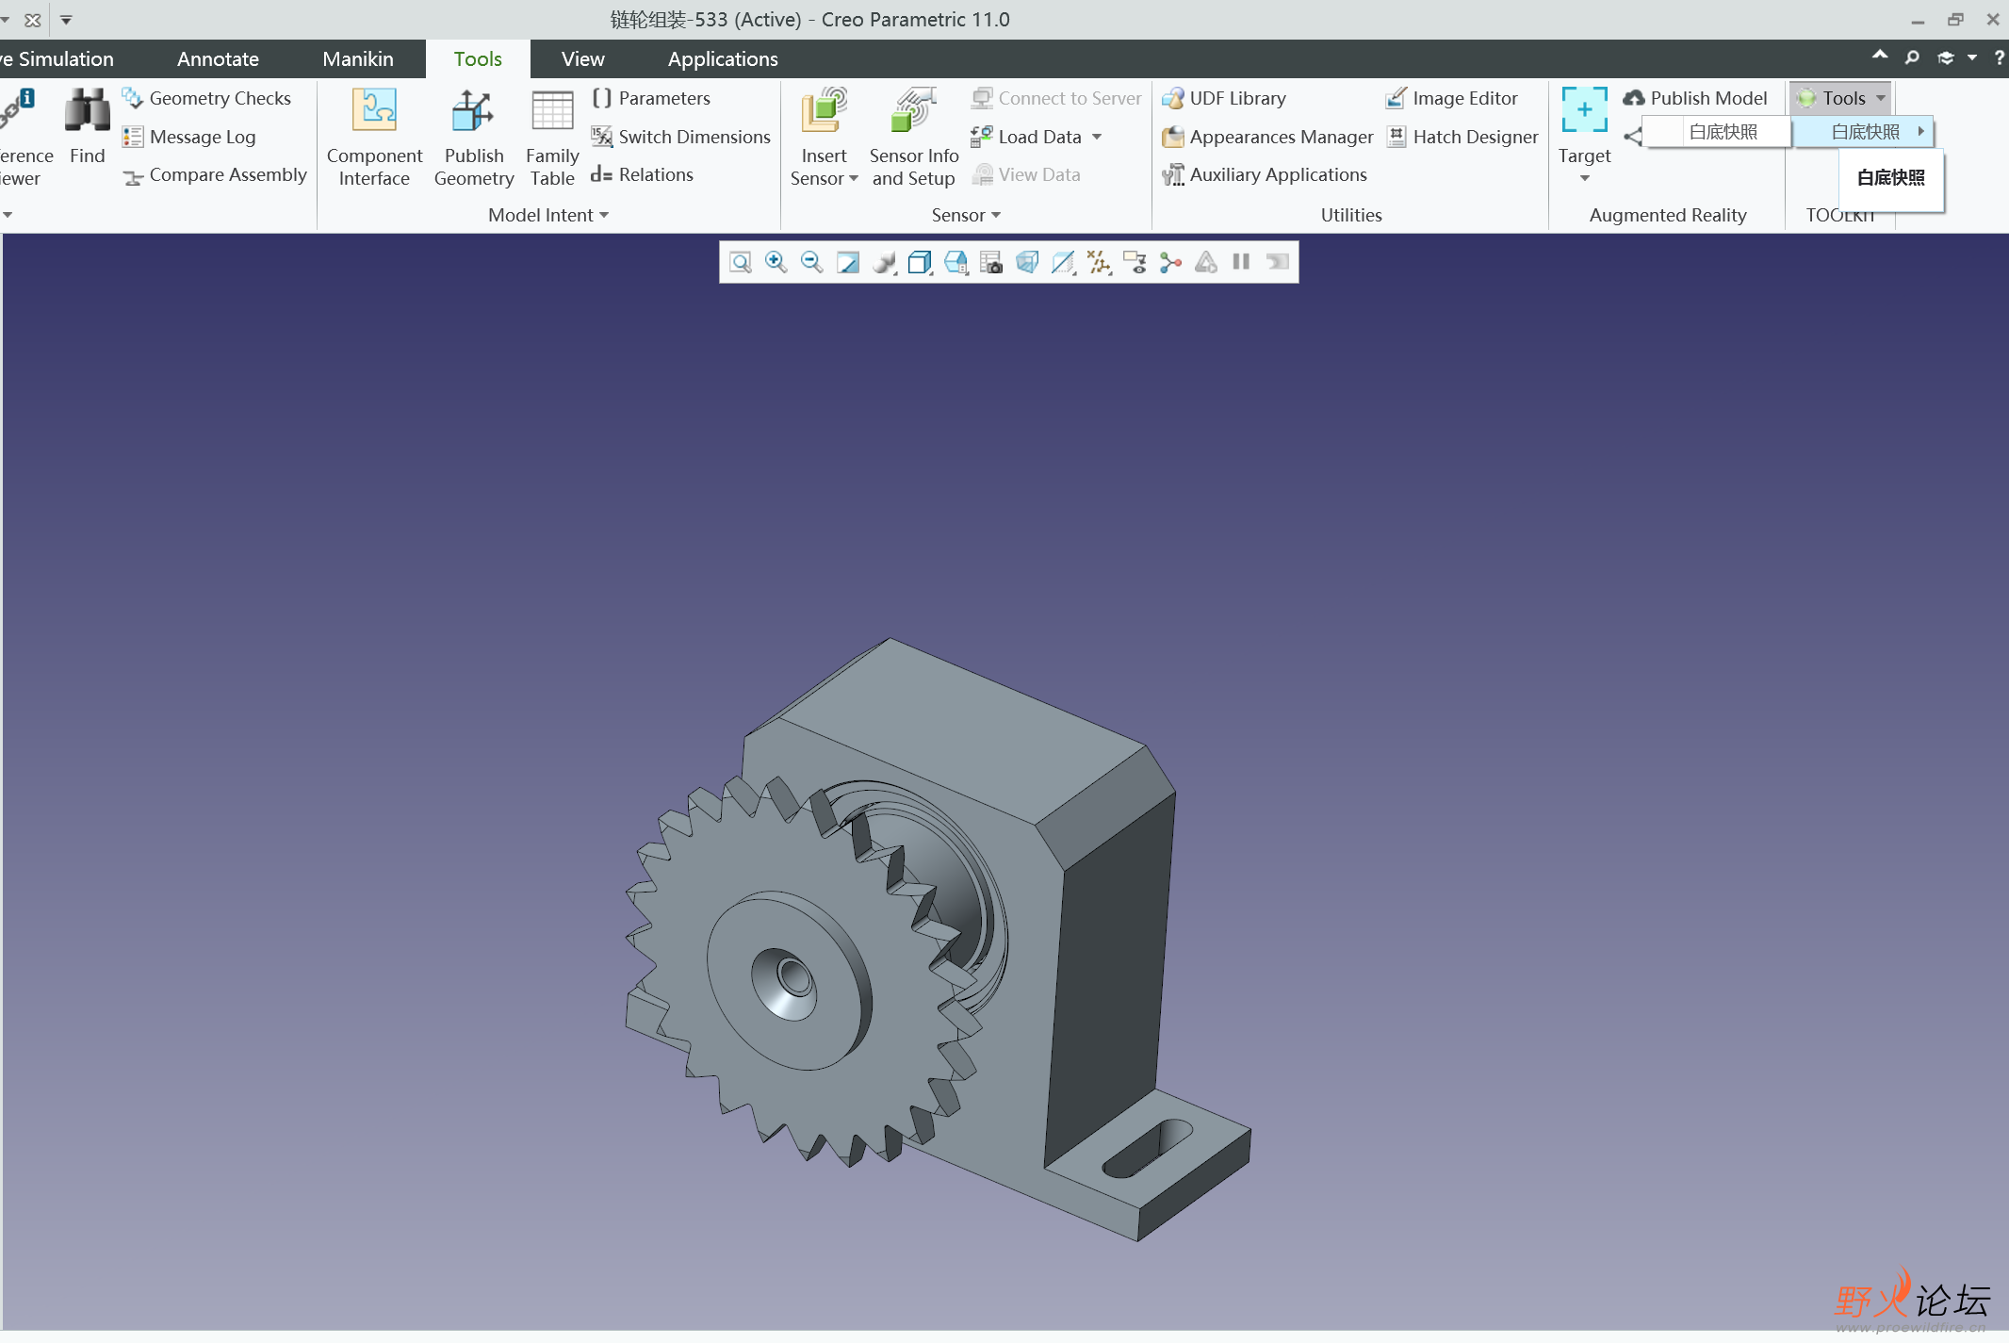Open TOOLKIT Tools dropdown
2009x1343 pixels.
pos(1842,98)
